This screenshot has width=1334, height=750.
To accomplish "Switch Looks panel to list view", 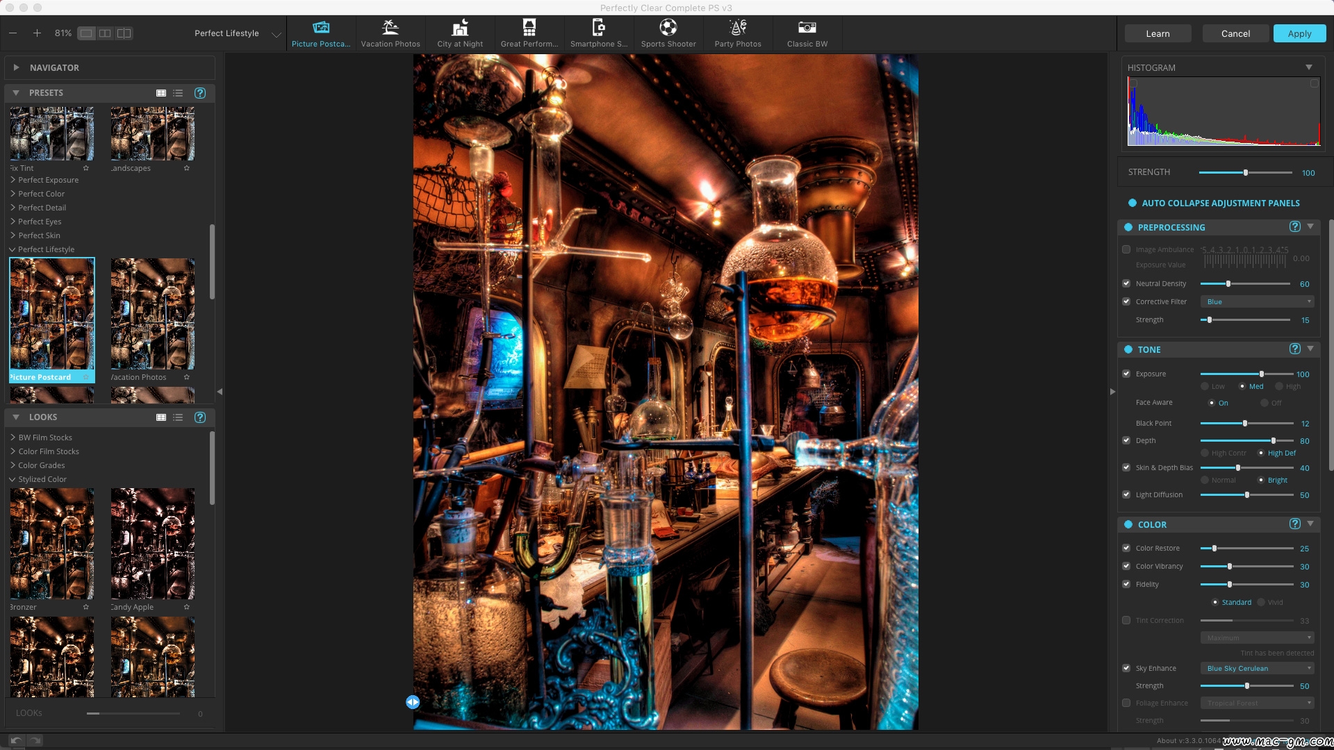I will pyautogui.click(x=178, y=417).
